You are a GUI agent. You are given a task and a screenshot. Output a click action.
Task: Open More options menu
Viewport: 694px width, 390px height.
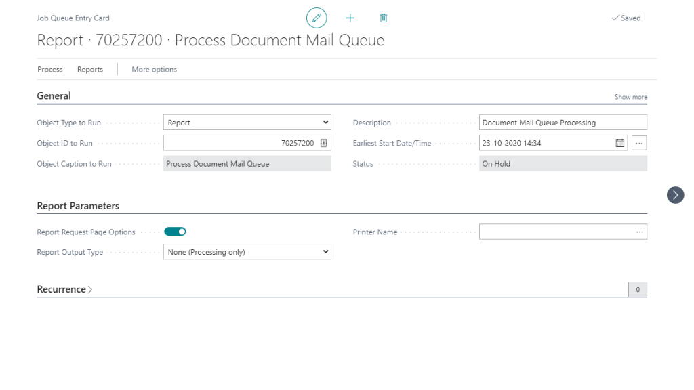(153, 69)
